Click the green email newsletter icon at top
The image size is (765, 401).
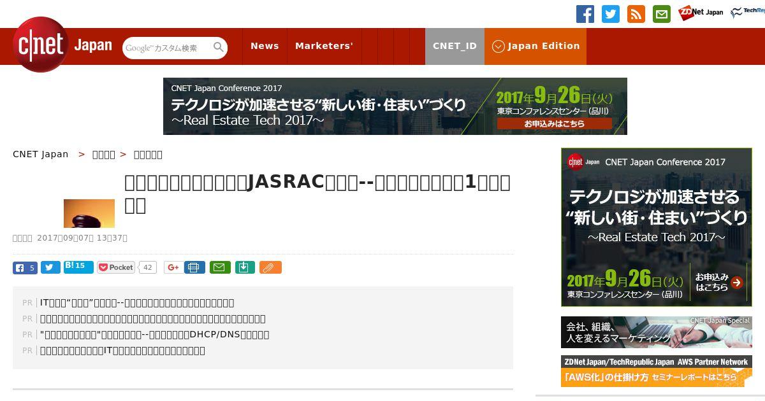point(662,14)
